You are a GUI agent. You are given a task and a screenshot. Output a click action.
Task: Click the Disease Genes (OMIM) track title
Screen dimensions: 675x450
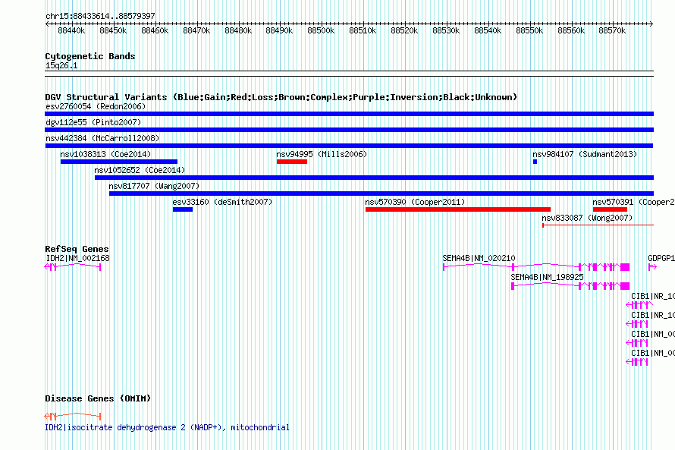98,398
